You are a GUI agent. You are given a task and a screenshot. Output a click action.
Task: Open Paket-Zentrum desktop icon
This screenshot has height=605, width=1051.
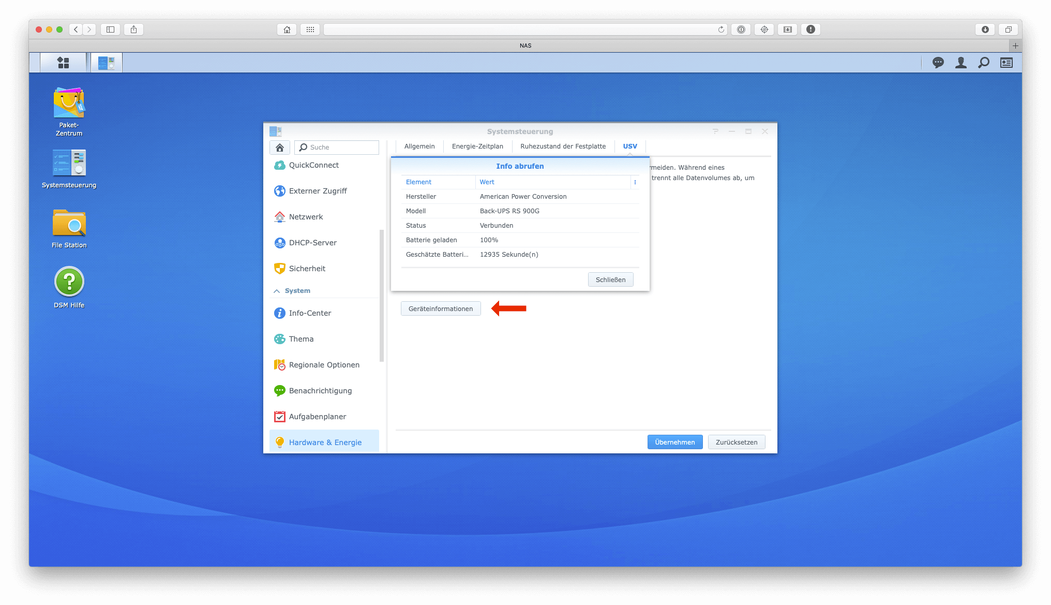point(69,112)
